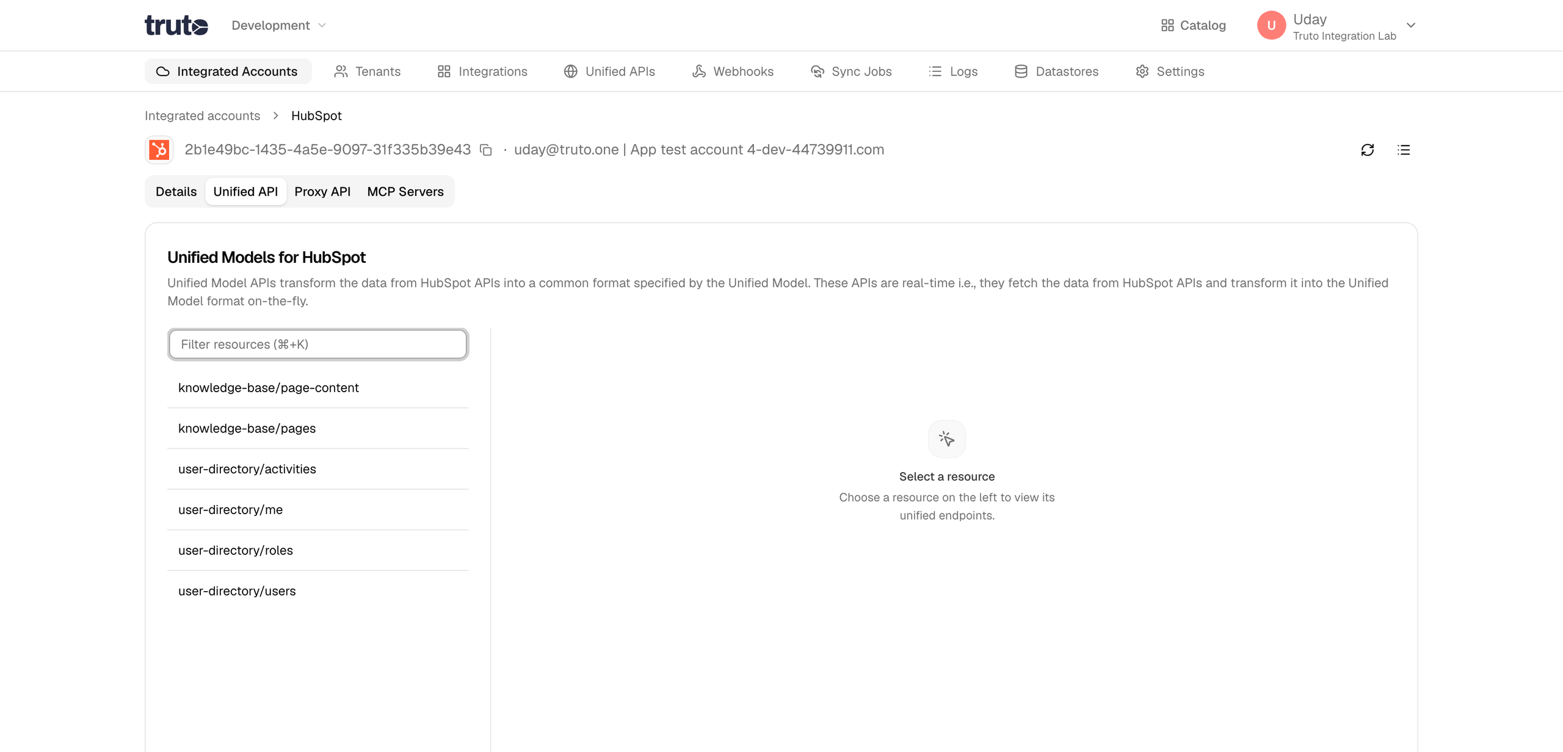
Task: Open the Logs tab
Action: click(953, 71)
